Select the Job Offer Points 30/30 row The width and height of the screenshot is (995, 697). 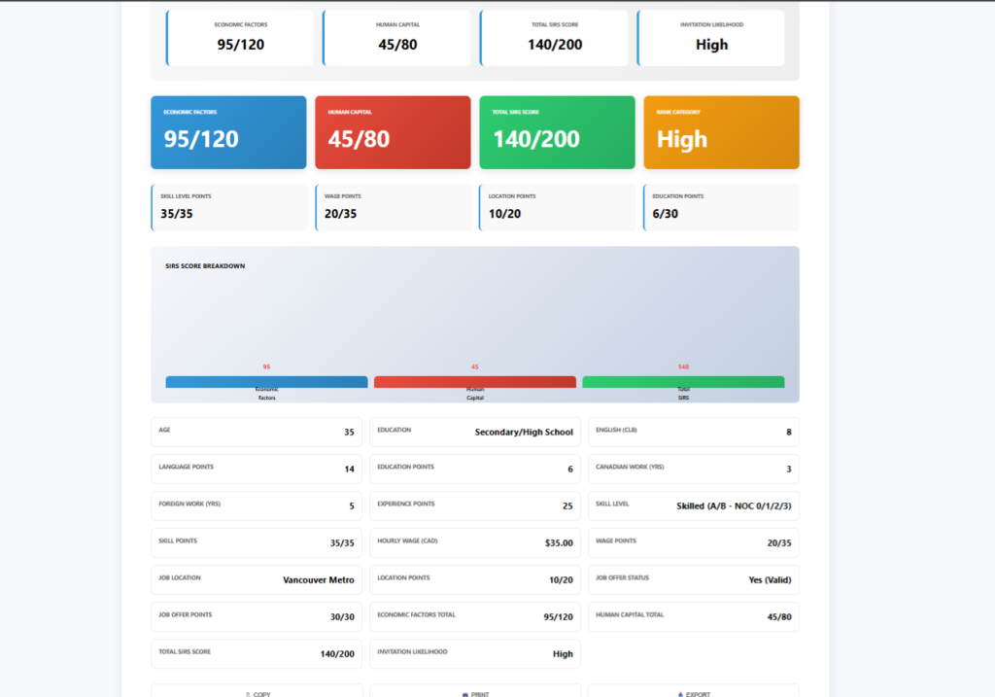click(257, 616)
